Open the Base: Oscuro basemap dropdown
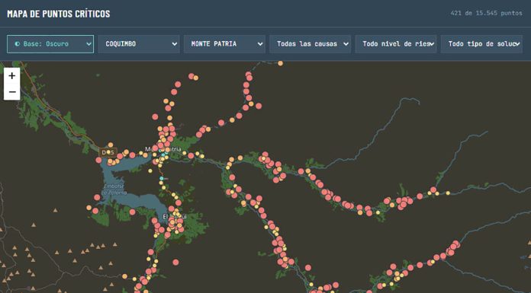 click(x=50, y=44)
